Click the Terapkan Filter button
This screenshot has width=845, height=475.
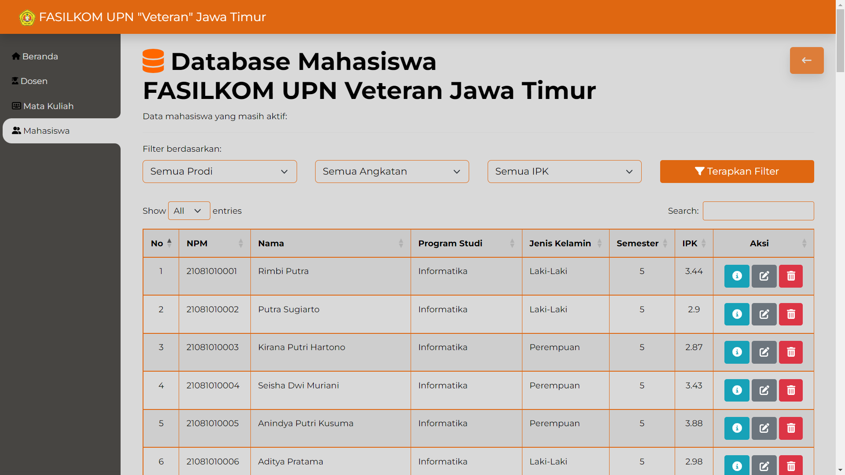tap(737, 172)
